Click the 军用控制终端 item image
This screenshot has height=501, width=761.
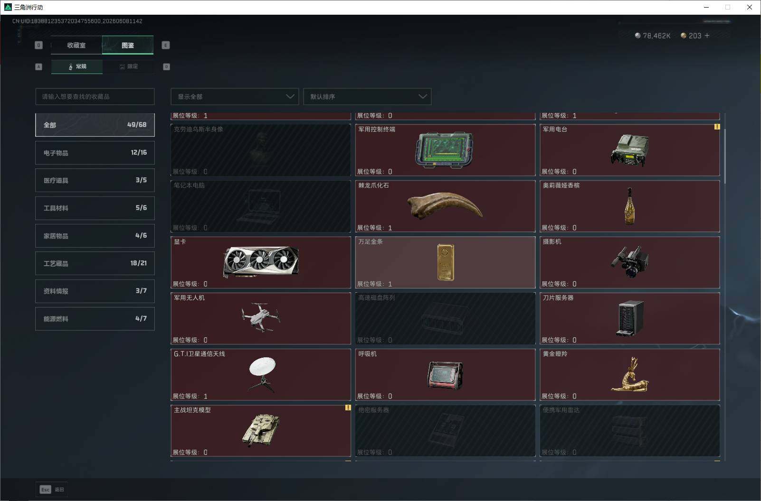coord(444,150)
